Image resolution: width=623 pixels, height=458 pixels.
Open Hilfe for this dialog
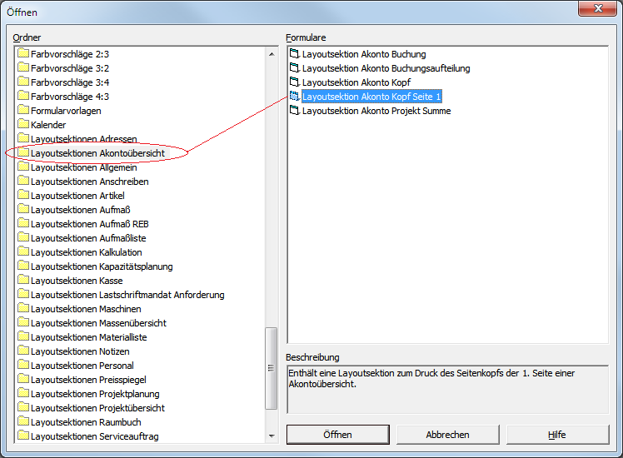point(558,435)
